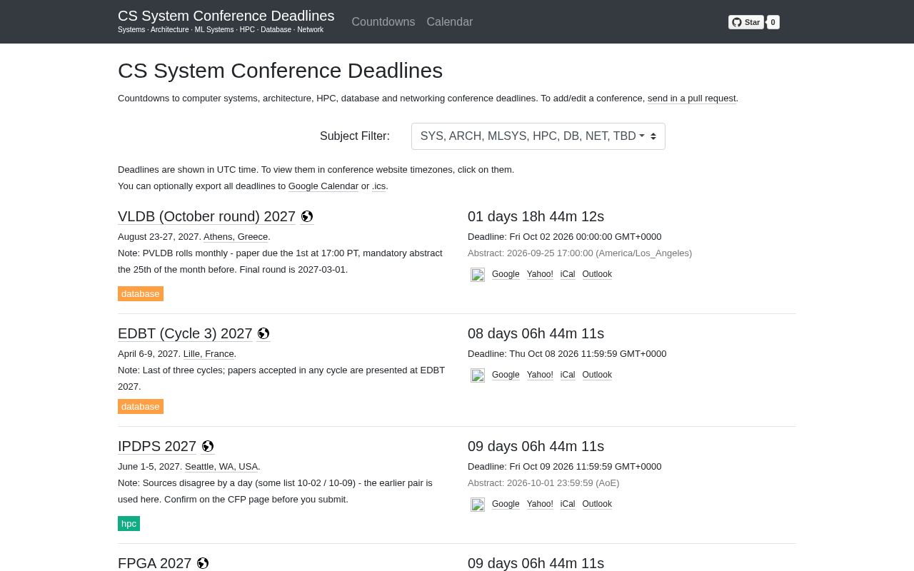Add IPDPS deadline to Yahoo! calendar
This screenshot has height=571, width=914.
tap(540, 504)
